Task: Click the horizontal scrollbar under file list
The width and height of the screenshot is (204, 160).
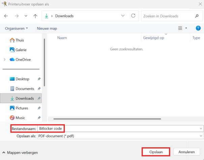Action: click(x=107, y=119)
